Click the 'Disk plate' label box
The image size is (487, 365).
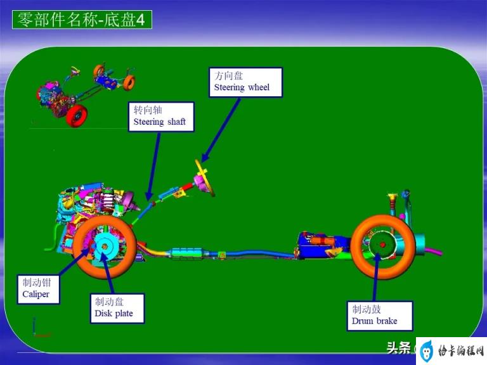(x=117, y=308)
